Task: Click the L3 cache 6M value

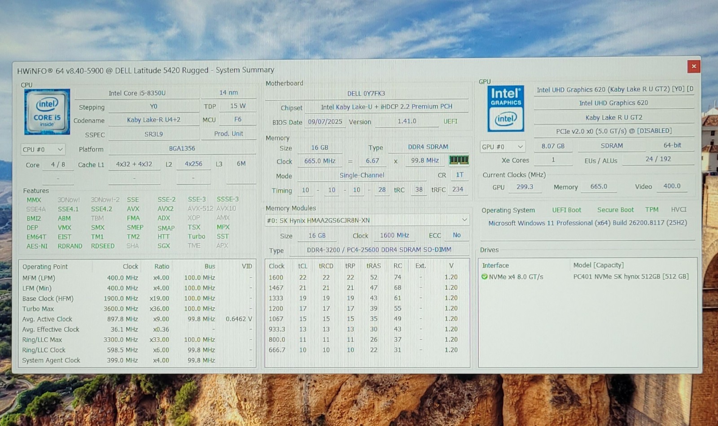Action: [241, 164]
